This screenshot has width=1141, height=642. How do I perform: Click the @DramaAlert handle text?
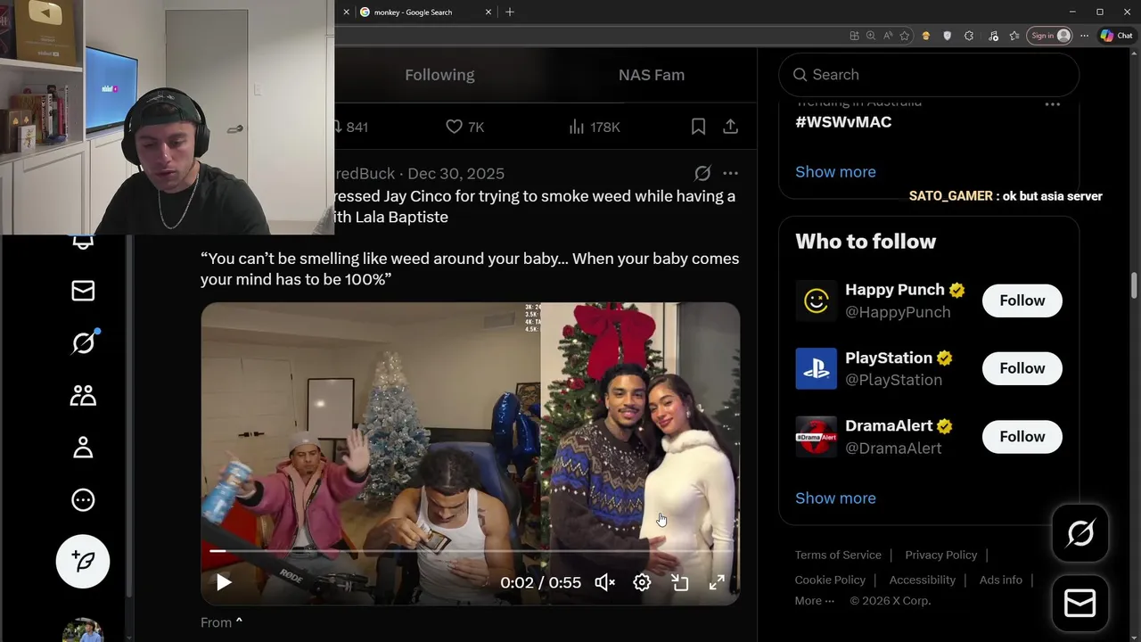[893, 448]
